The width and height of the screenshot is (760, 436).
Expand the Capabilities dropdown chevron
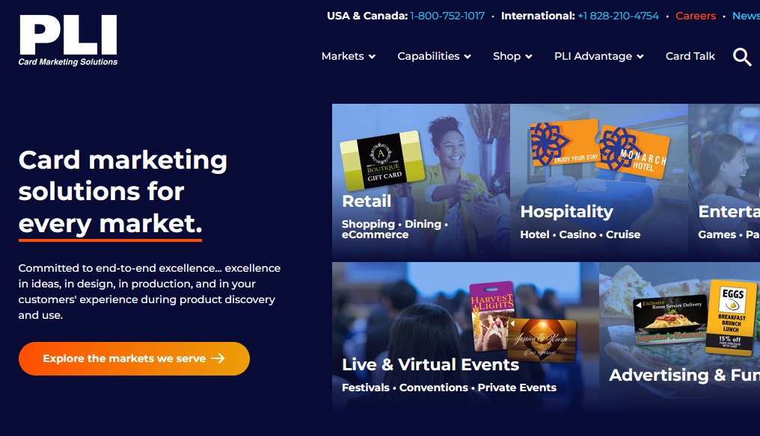pyautogui.click(x=468, y=57)
